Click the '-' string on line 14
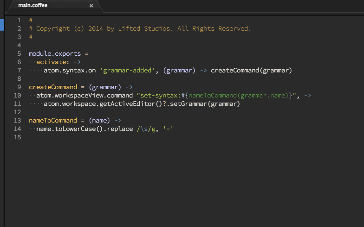 [x=168, y=129]
